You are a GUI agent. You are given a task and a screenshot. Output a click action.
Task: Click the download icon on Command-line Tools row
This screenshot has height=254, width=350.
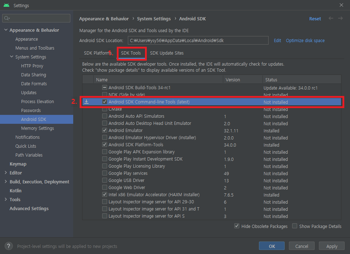pyautogui.click(x=86, y=102)
